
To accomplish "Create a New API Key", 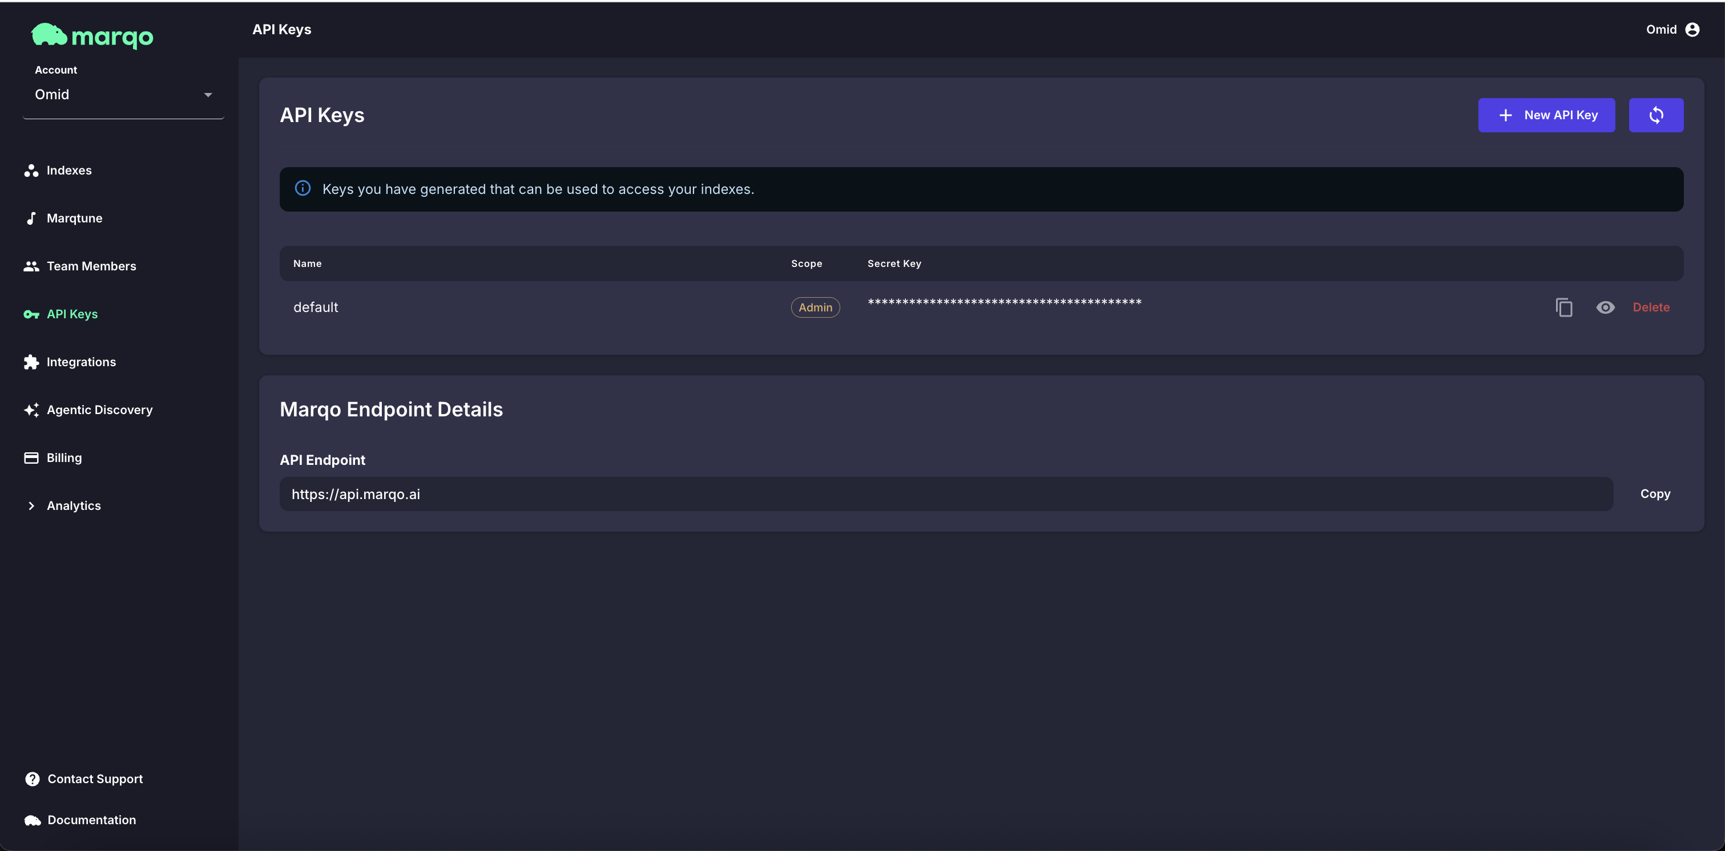I will coord(1546,115).
